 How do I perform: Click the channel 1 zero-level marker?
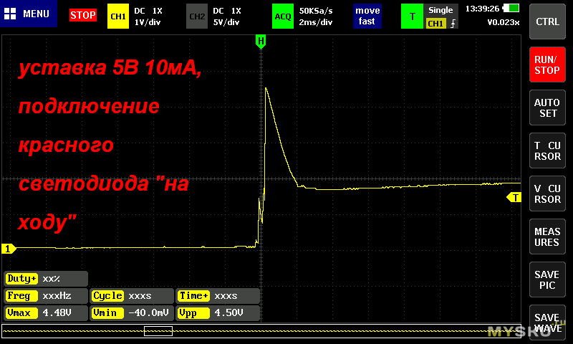pos(9,249)
